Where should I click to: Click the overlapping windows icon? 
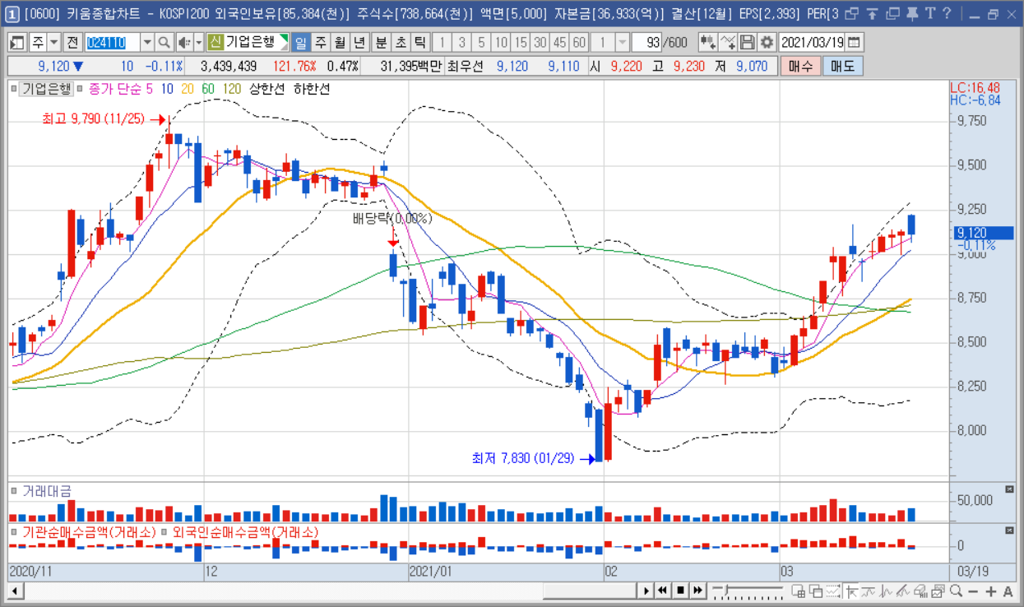tap(815, 591)
